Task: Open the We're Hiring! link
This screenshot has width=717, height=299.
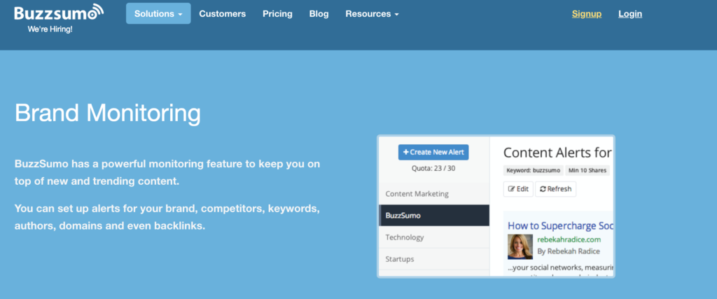Action: (50, 29)
